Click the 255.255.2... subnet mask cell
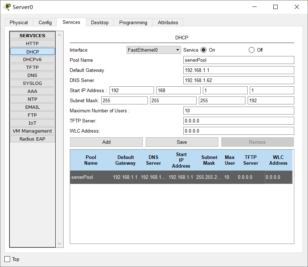Viewport: 308px width, 267px height. (209, 177)
